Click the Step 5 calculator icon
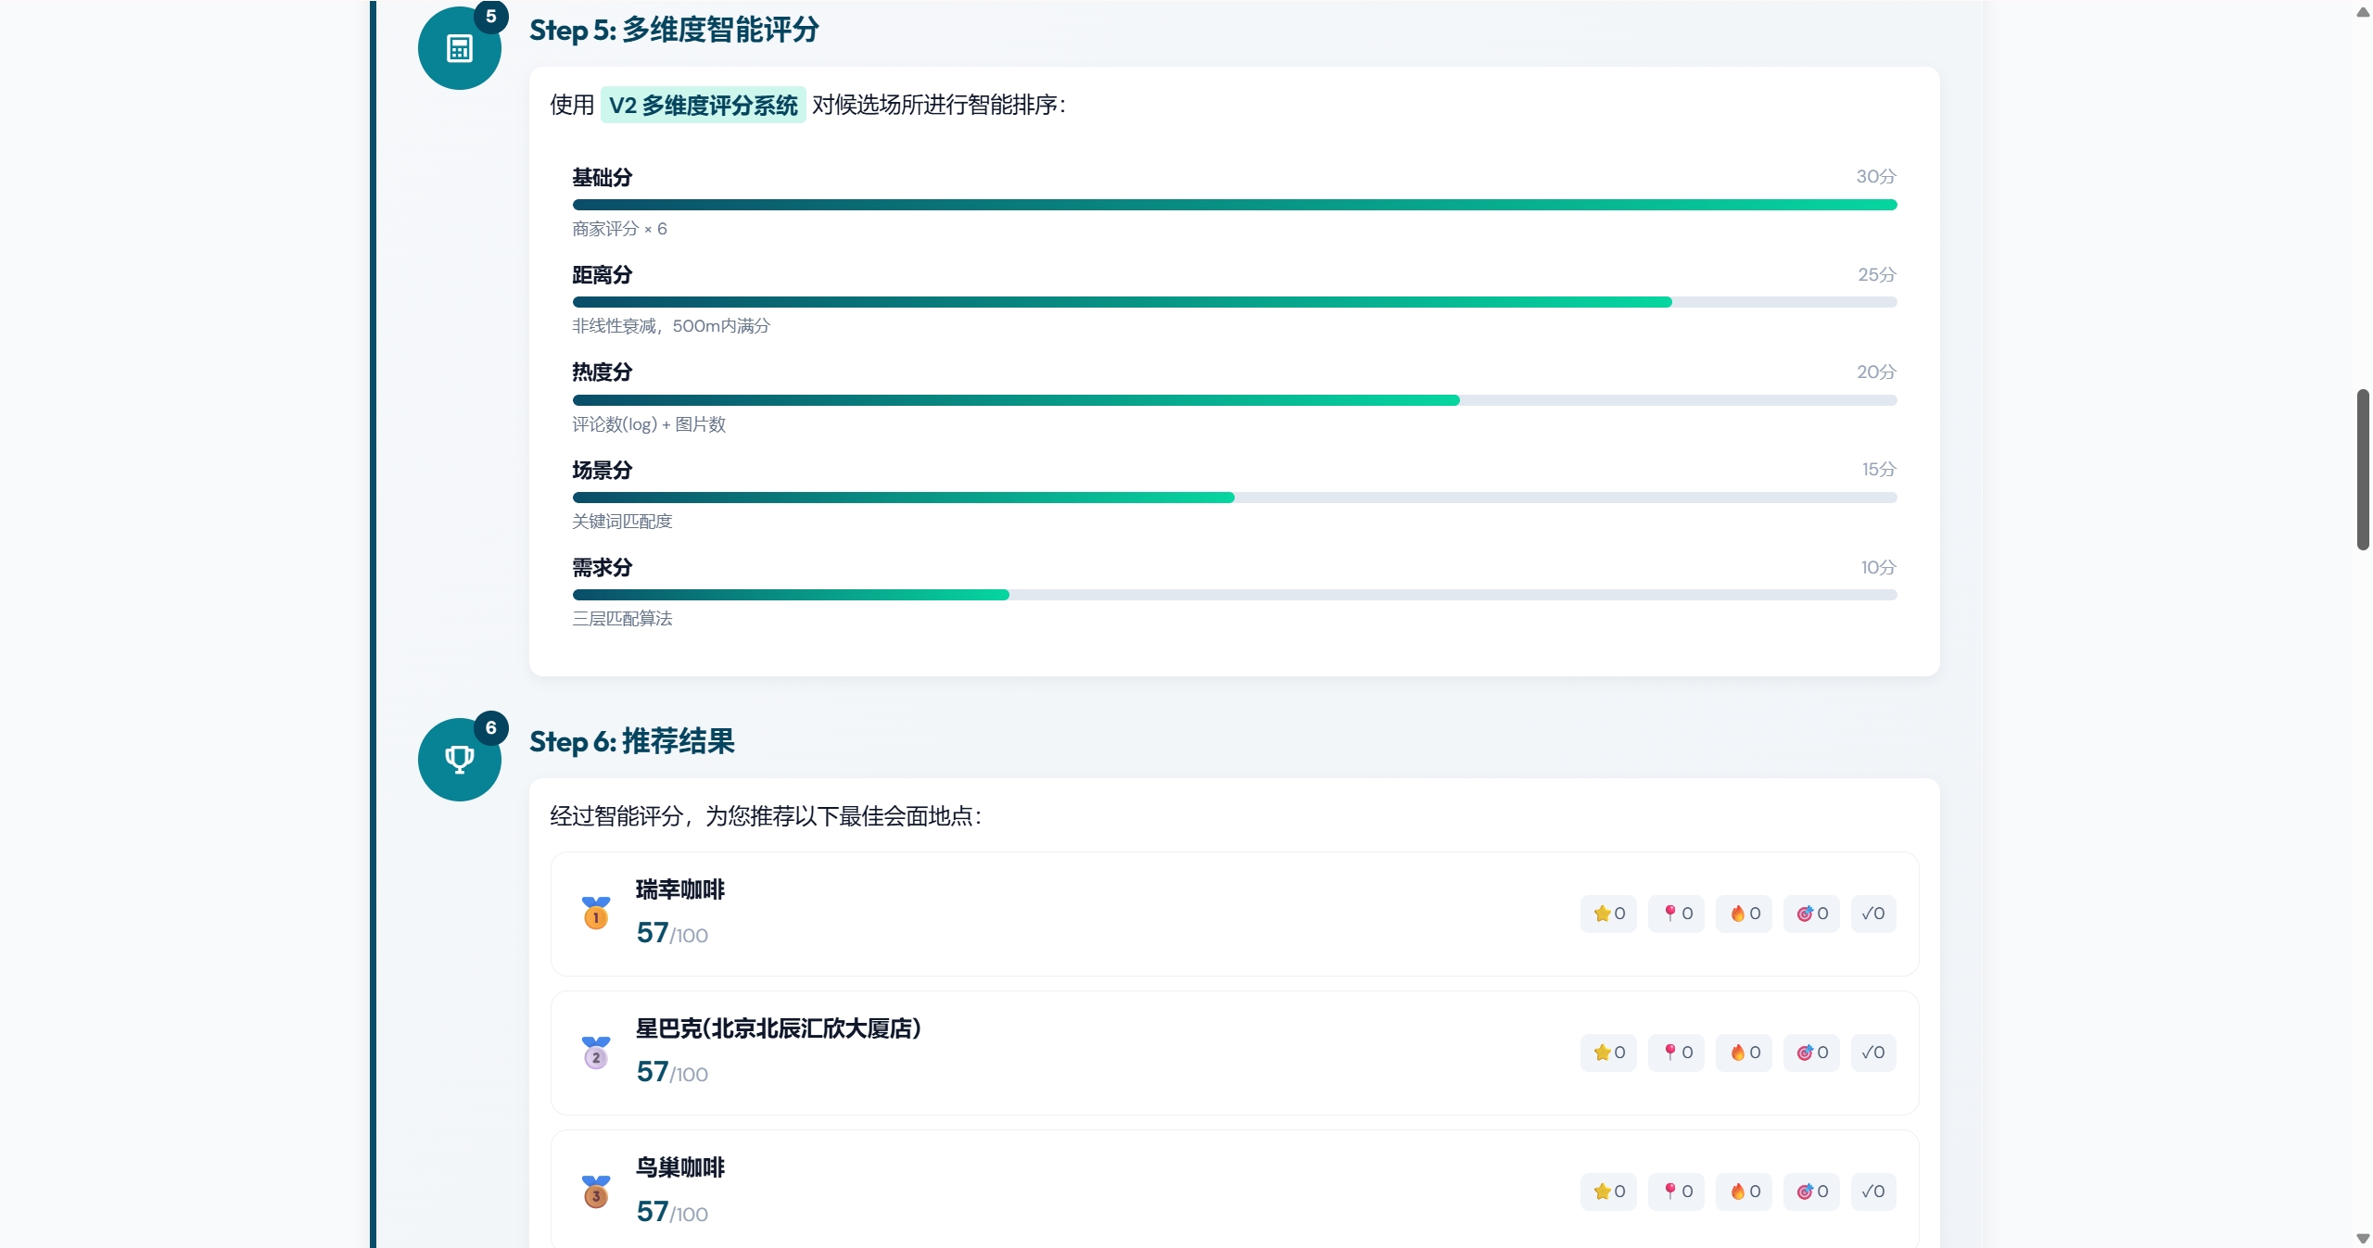Viewport: 2373px width, 1248px height. click(x=459, y=48)
